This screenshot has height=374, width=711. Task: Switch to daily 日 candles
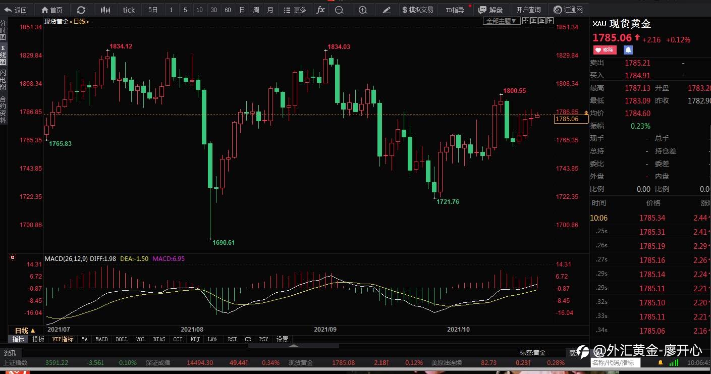pyautogui.click(x=242, y=10)
